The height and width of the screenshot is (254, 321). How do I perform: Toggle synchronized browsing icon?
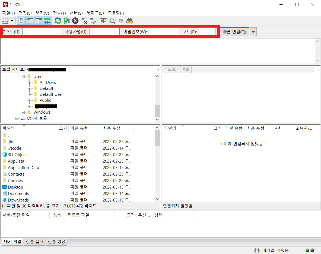point(121,21)
